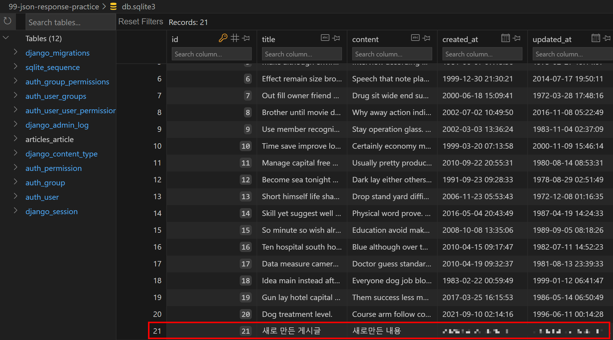This screenshot has width=613, height=340.
Task: Click the content column search box
Action: click(x=392, y=54)
